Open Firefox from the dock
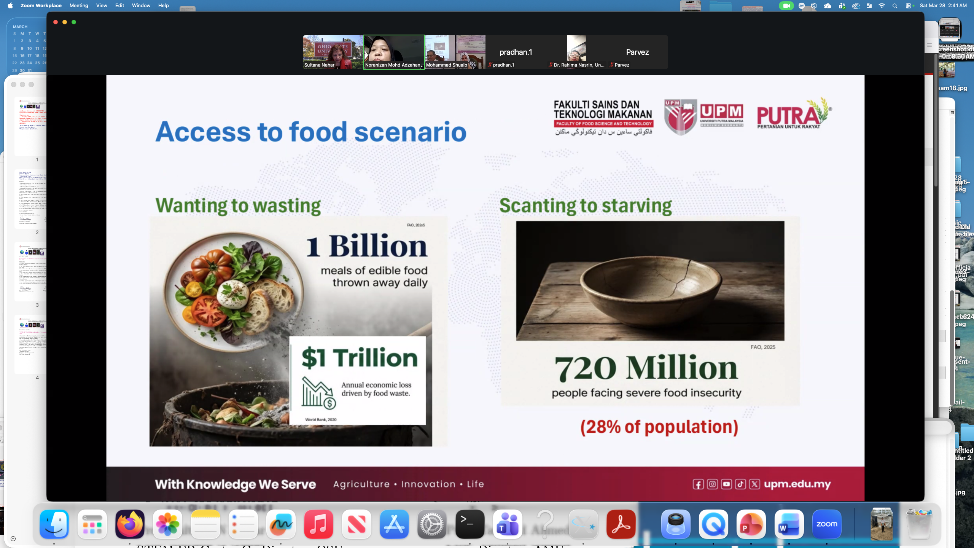This screenshot has width=974, height=548. coord(130,524)
